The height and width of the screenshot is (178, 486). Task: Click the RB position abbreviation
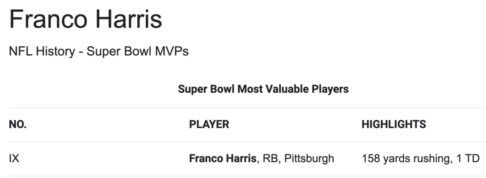[x=270, y=158]
